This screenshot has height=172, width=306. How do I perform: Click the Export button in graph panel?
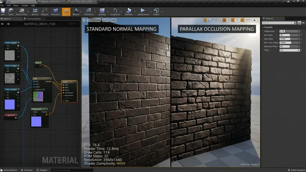pos(72,24)
